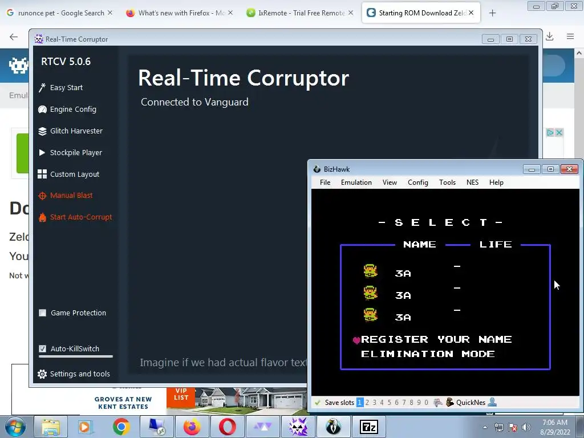Image resolution: width=584 pixels, height=438 pixels.
Task: Click the QuickNes core icon
Action: (x=450, y=402)
